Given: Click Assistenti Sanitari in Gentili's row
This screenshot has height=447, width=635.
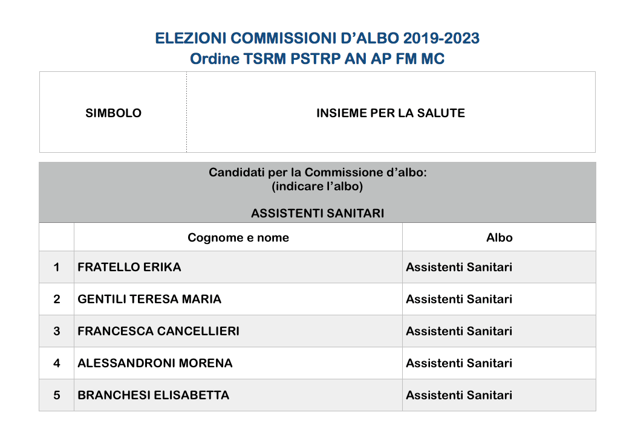Looking at the screenshot, I should 459,299.
